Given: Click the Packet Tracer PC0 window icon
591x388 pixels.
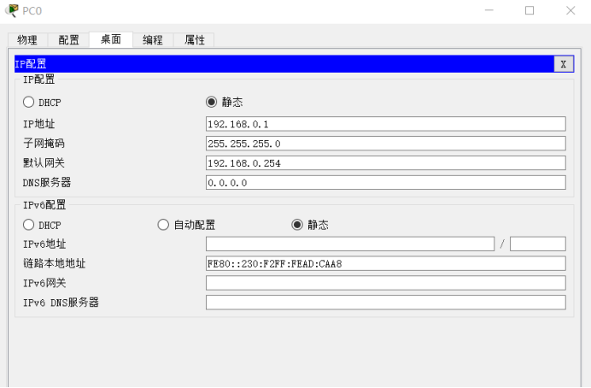Looking at the screenshot, I should pyautogui.click(x=12, y=10).
